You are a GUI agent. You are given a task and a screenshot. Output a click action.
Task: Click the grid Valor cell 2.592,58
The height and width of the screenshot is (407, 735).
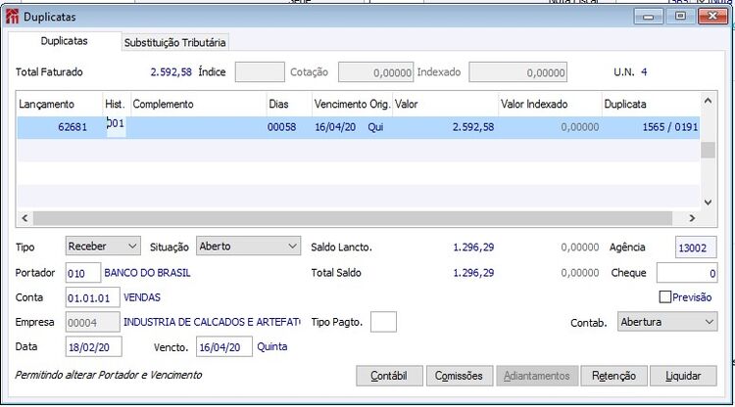473,127
